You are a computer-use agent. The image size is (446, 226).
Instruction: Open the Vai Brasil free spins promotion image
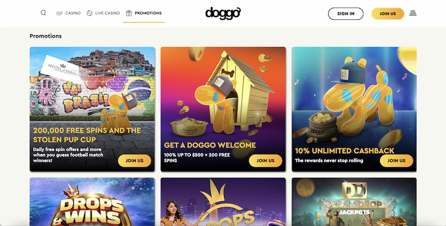[x=92, y=109]
